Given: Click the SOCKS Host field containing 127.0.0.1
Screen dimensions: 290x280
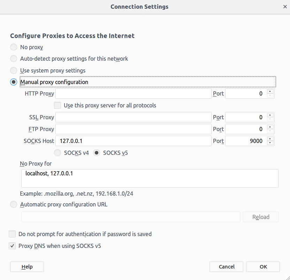Looking at the screenshot, I should coord(133,141).
